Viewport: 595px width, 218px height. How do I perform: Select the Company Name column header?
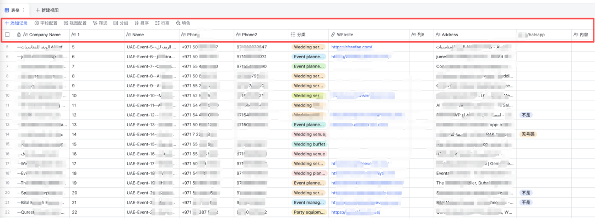tap(42, 35)
